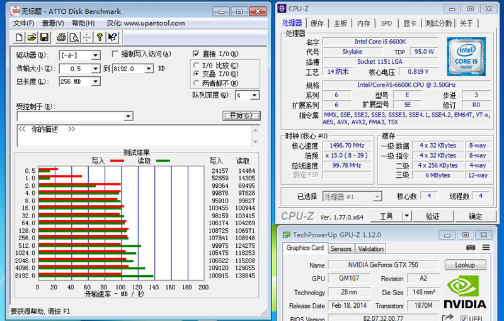
Task: Click the GPU-Z BIOS share arrow icon
Action: [447, 317]
